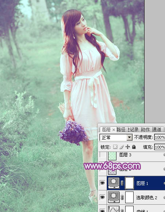Screen dimensions: 165x212
Task: Click the curves adjustment icon of 曲线 1
Action: point(114,209)
